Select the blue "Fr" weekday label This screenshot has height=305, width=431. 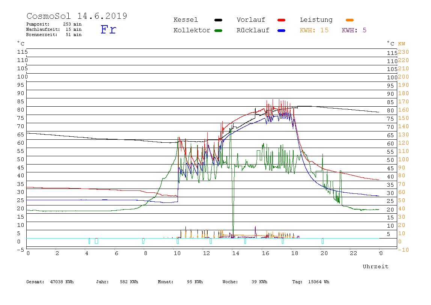(108, 29)
